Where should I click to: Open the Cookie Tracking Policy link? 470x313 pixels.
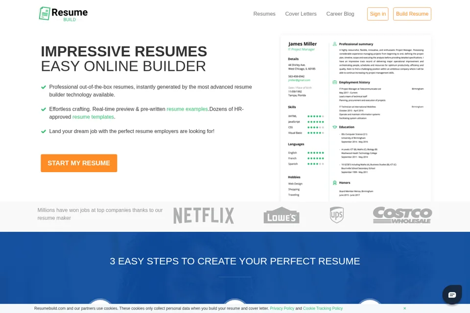click(323, 308)
